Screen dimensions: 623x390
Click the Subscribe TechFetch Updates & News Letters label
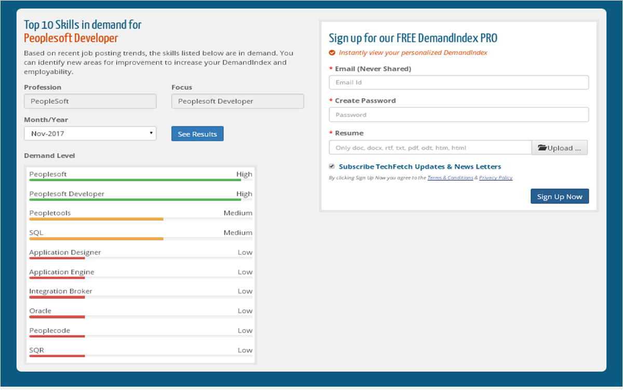pos(420,167)
